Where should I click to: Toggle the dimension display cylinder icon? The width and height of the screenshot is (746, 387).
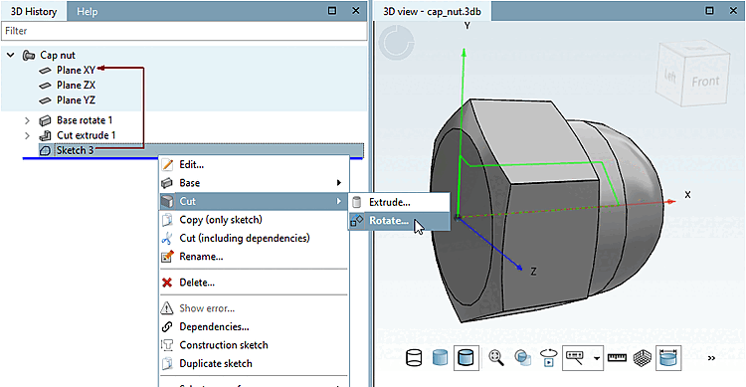point(668,358)
